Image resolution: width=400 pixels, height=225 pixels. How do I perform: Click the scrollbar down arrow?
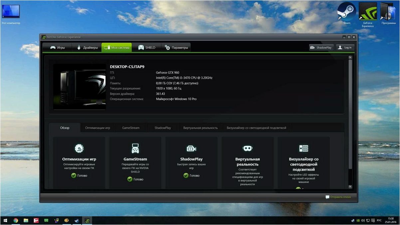click(x=350, y=187)
